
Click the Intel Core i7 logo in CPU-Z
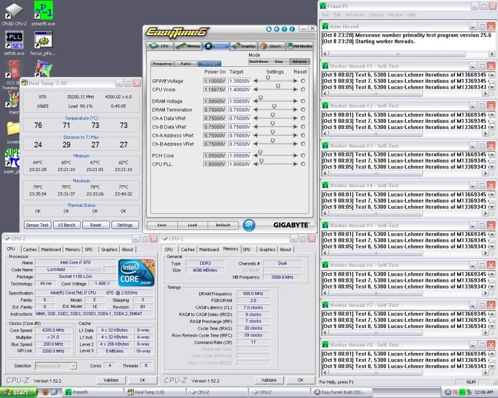[136, 273]
